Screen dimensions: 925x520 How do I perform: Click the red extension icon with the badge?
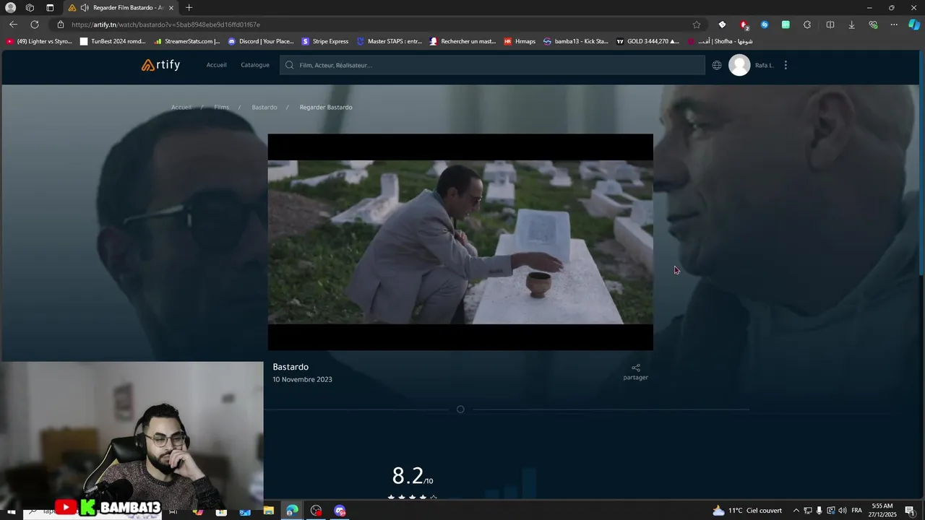coord(744,25)
